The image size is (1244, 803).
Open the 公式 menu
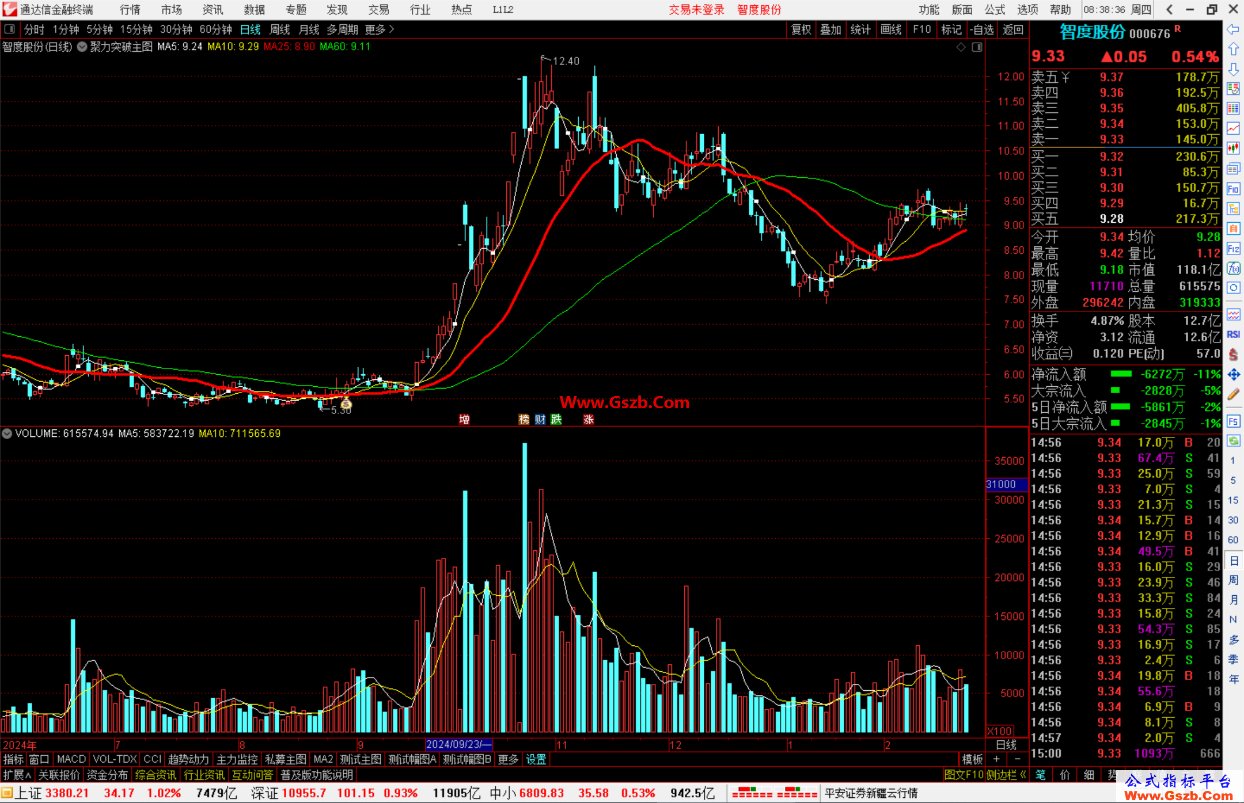(995, 9)
